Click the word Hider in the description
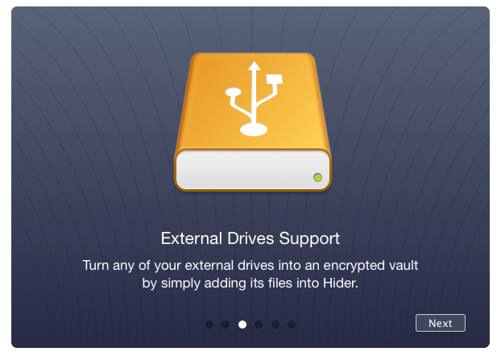Image resolution: width=501 pixels, height=364 pixels. click(x=341, y=283)
